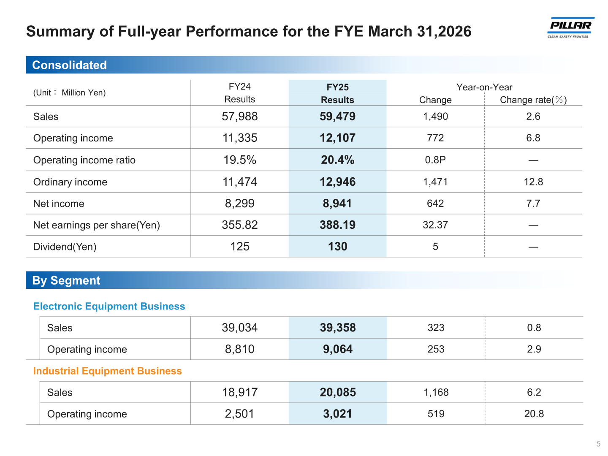Image resolution: width=608 pixels, height=456 pixels.
Task: Click Electronic operating income rate 2.9
Action: coord(534,349)
